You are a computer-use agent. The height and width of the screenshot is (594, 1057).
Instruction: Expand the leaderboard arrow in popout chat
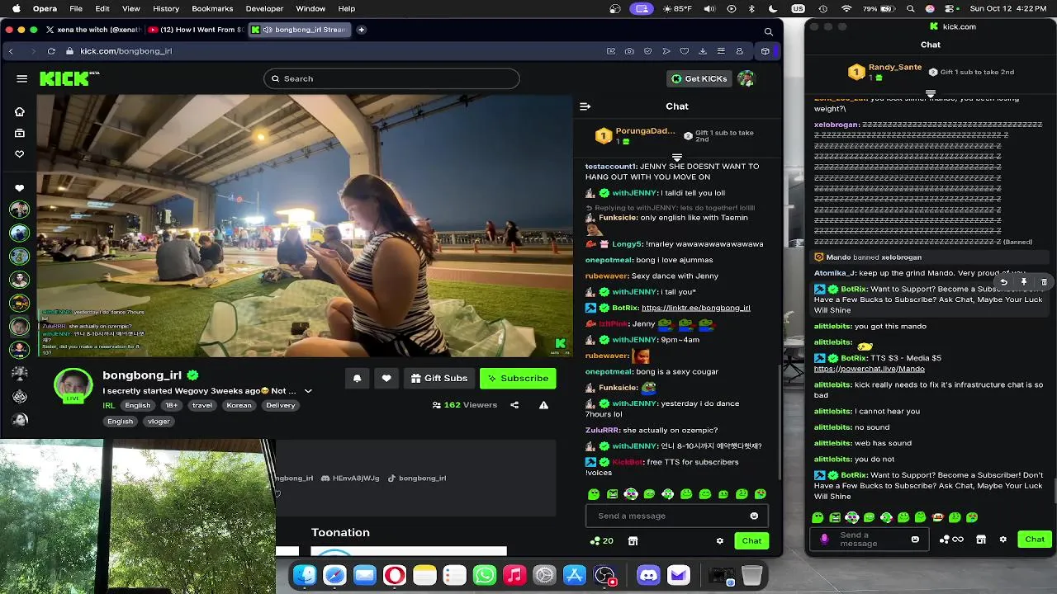pyautogui.click(x=931, y=93)
